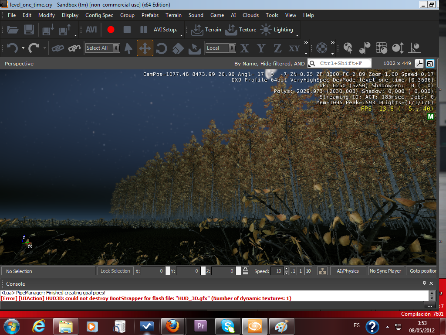The height and width of the screenshot is (335, 446).
Task: Undo last action
Action: pyautogui.click(x=12, y=48)
